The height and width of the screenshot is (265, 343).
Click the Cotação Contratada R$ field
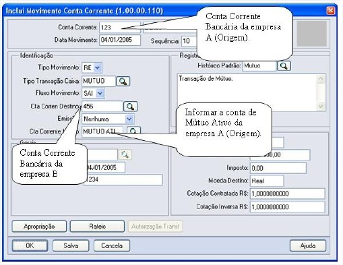coord(288,194)
